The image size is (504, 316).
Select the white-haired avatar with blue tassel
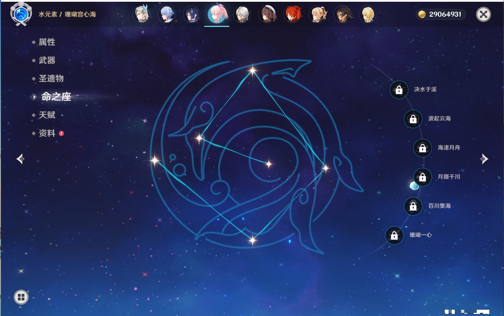142,14
